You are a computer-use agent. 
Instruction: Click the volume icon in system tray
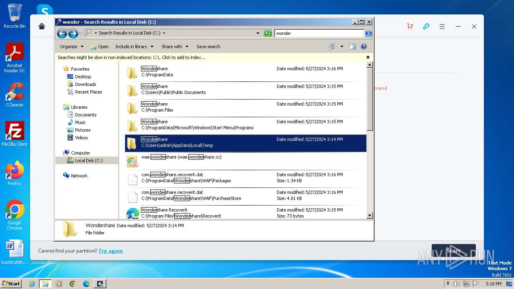(x=457, y=284)
